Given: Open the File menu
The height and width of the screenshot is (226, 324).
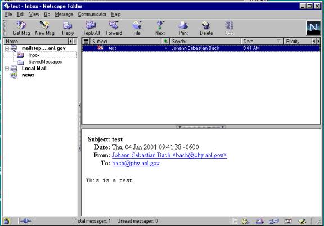Looking at the screenshot, I should [8, 14].
